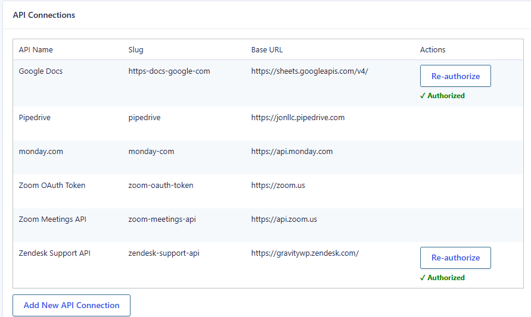Click Add New API Connection button

click(x=72, y=305)
